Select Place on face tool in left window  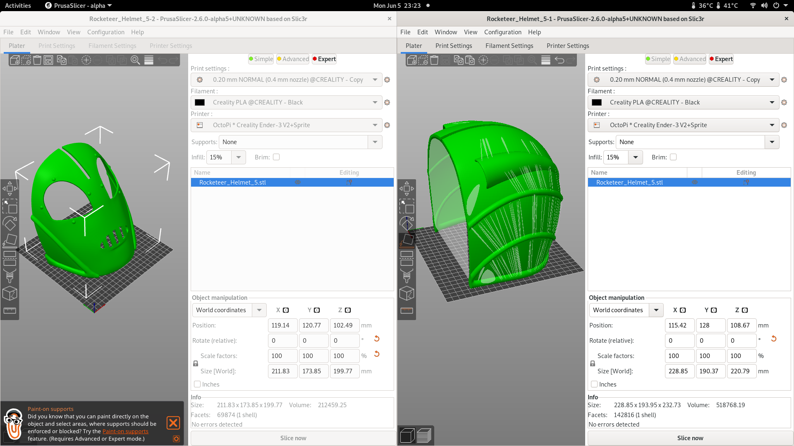point(10,241)
